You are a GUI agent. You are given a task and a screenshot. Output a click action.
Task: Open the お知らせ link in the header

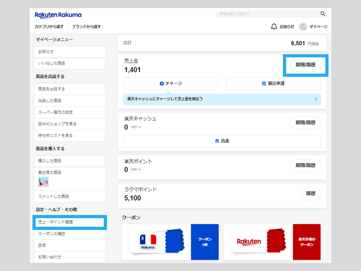click(x=287, y=27)
